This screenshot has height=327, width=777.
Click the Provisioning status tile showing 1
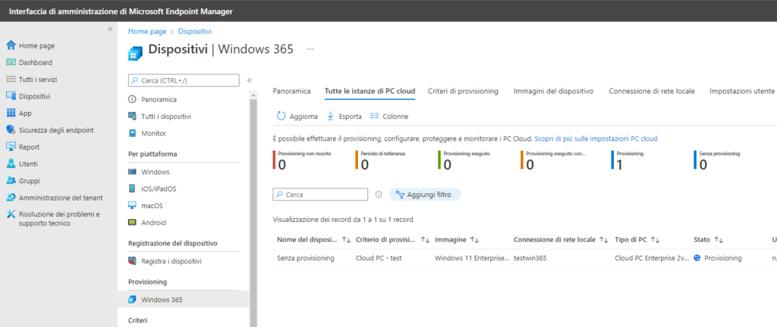click(627, 160)
